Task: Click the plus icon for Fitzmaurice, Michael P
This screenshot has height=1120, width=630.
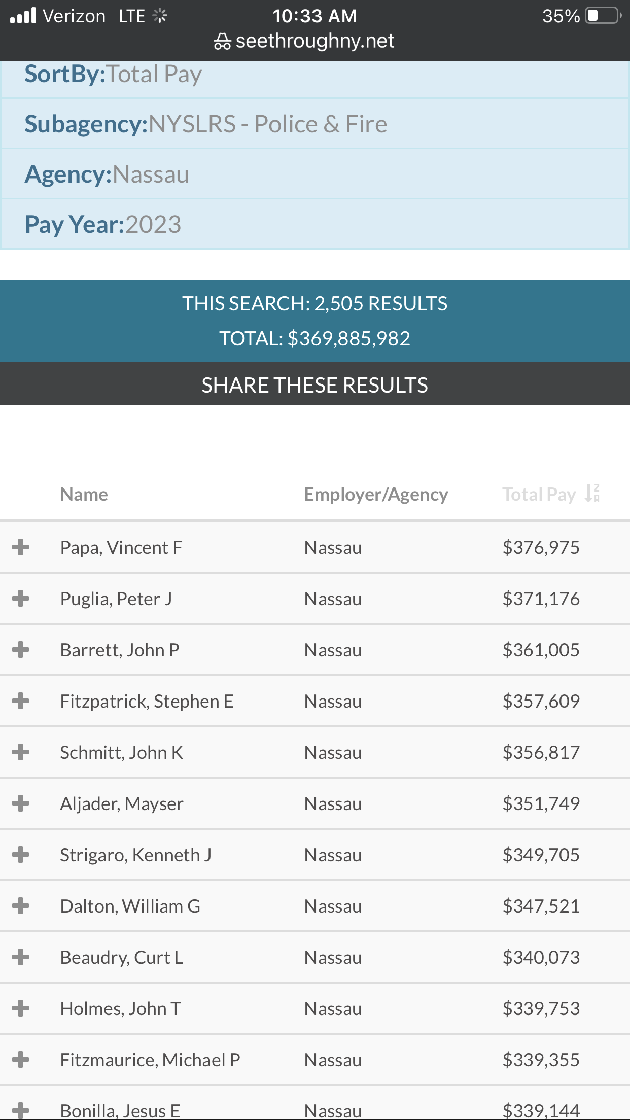Action: tap(21, 1060)
